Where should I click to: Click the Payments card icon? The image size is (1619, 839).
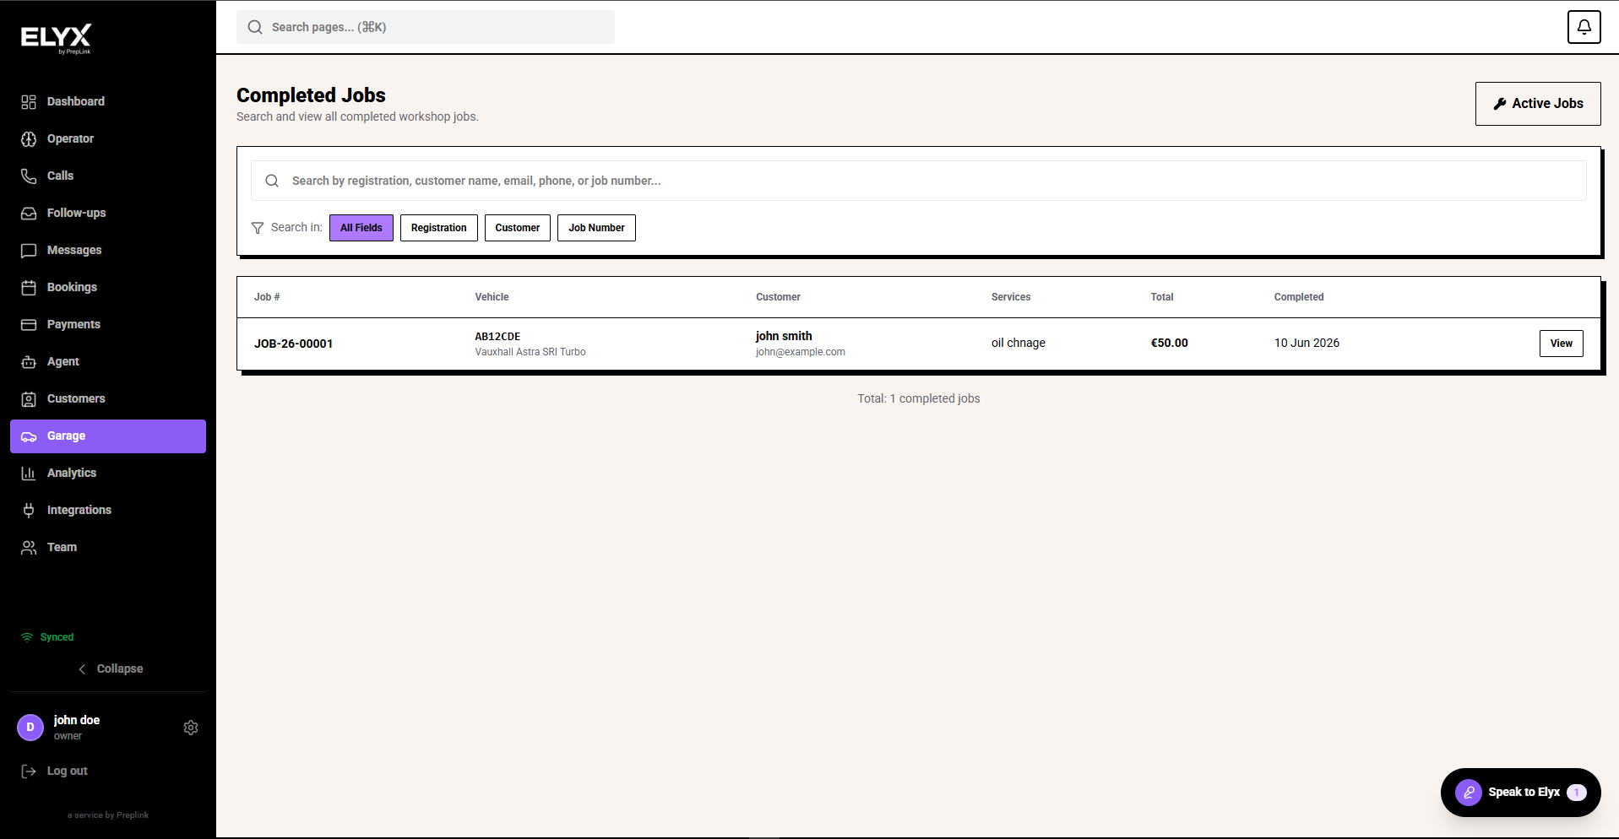pyautogui.click(x=29, y=324)
